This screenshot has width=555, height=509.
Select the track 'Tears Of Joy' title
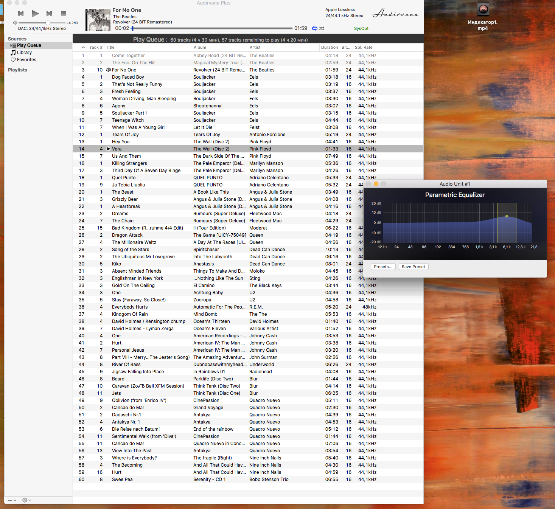(x=125, y=135)
